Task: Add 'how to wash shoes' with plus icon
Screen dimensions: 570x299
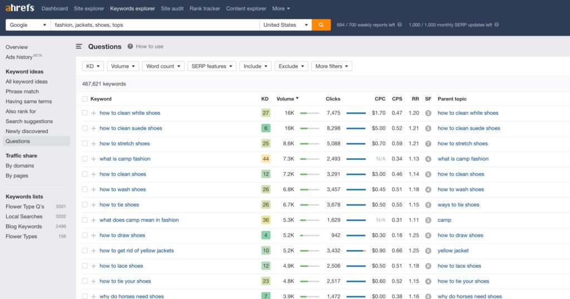Action: click(94, 189)
